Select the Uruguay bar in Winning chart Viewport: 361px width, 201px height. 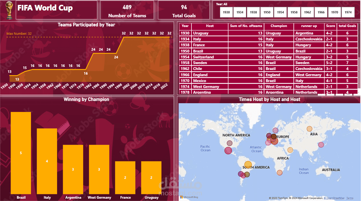pos(151,178)
